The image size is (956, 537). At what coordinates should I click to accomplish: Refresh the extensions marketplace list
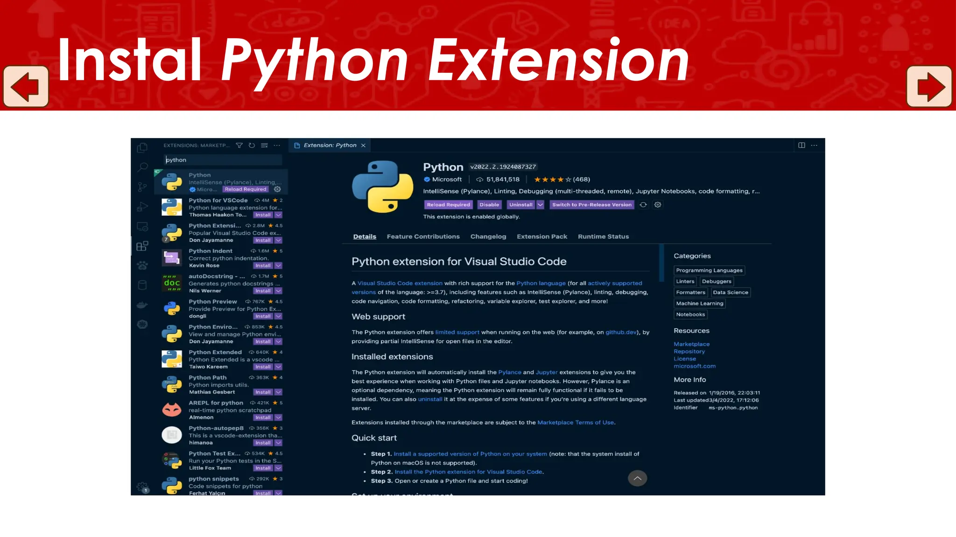click(252, 145)
